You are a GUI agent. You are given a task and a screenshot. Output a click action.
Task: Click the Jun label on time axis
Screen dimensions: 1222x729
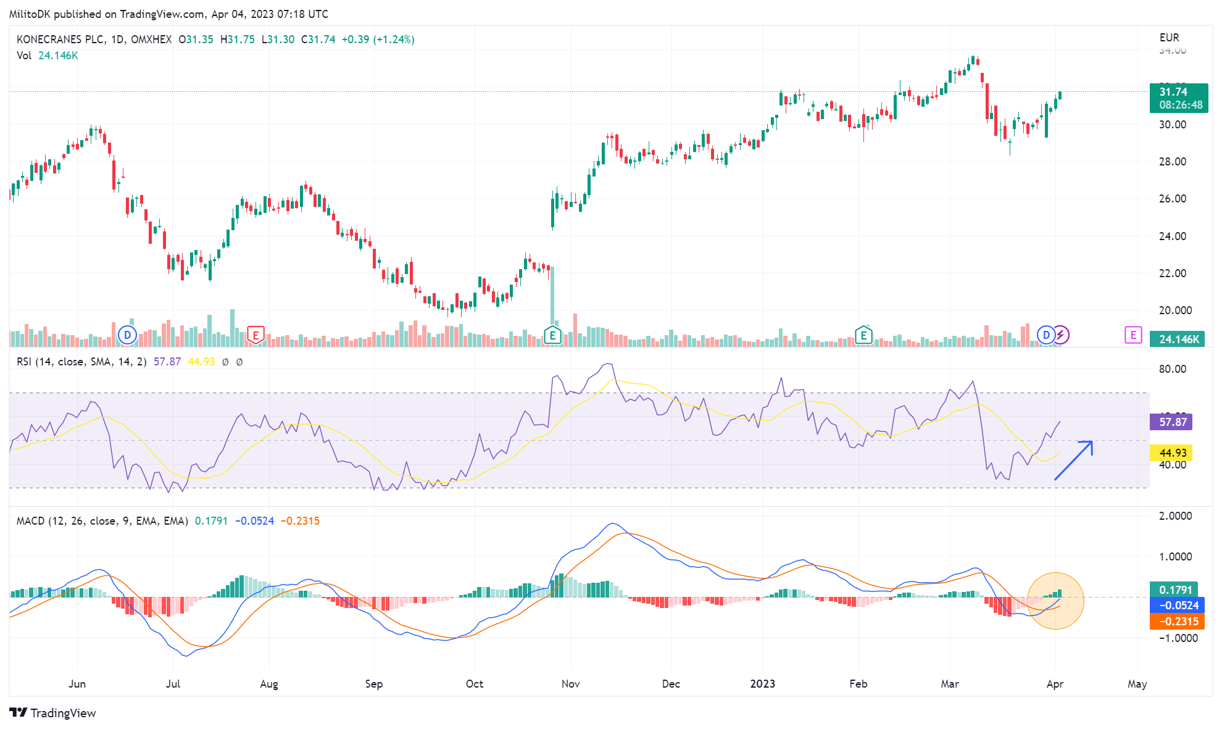pos(77,684)
